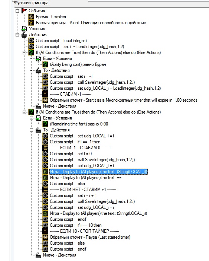Click question mark icon of first If block
209x261 pixels.
point(31,52)
